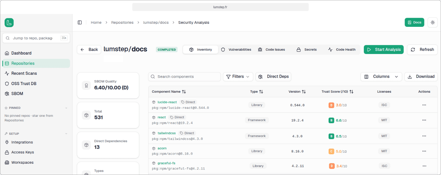Open the acorn component link
The image size is (441, 175).
point(162,148)
